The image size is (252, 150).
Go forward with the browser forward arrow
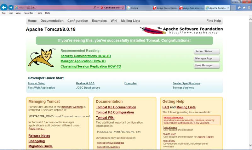click(11, 8)
